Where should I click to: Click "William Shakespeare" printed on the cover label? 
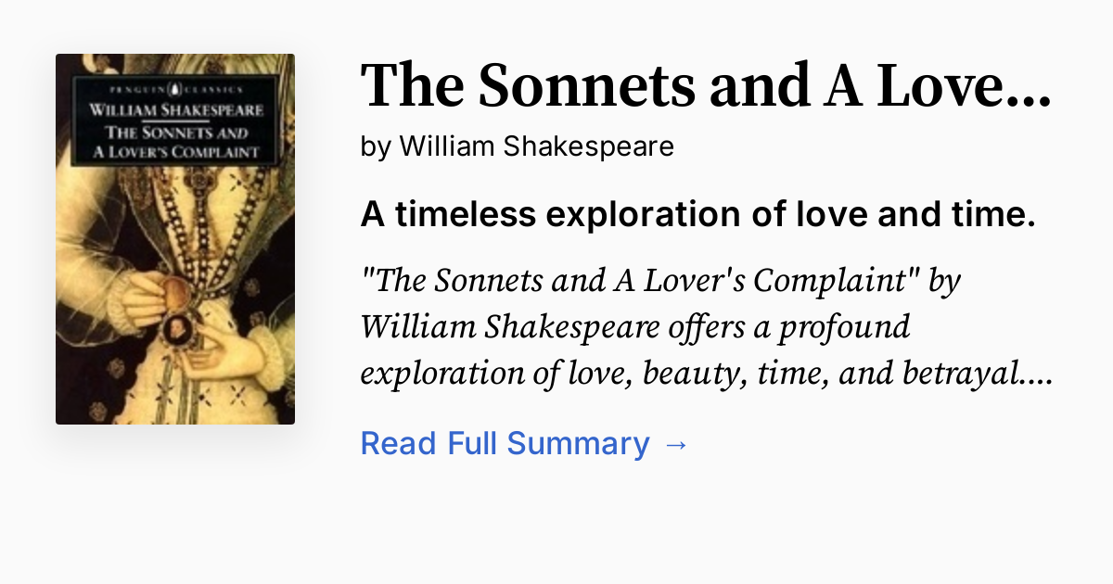click(174, 109)
